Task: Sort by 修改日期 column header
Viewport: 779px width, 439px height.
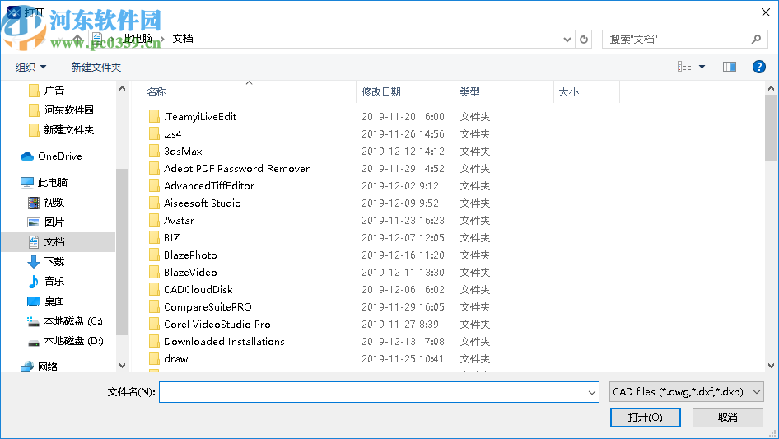Action: point(381,92)
